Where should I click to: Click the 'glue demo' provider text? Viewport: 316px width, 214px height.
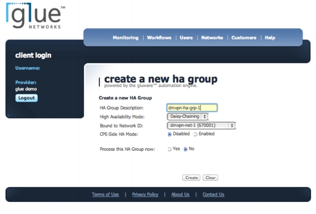pyautogui.click(x=26, y=89)
